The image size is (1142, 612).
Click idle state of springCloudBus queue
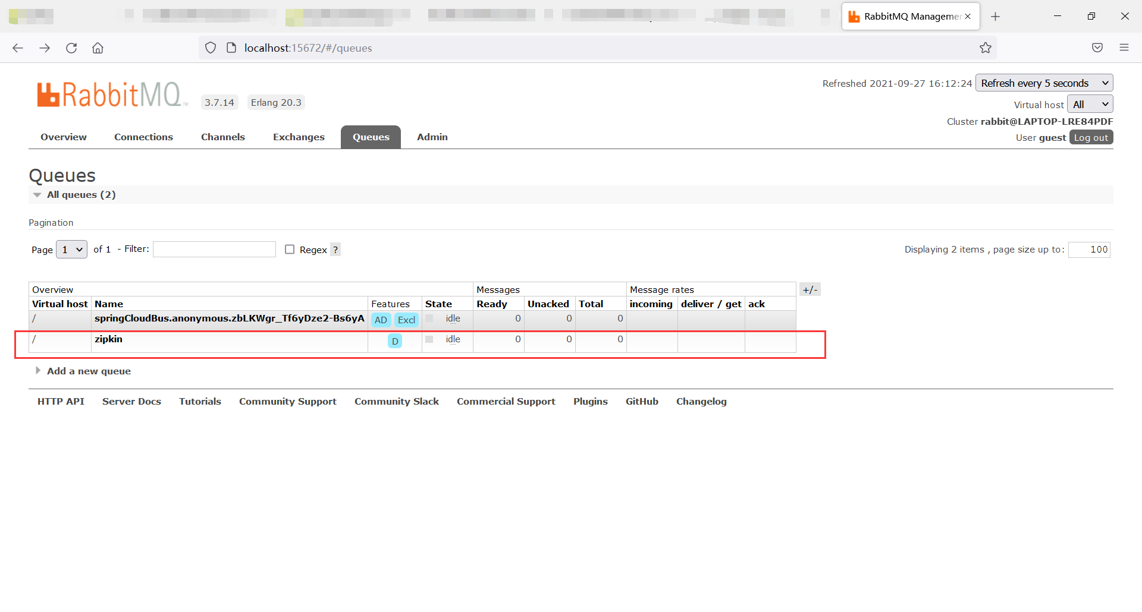click(453, 318)
